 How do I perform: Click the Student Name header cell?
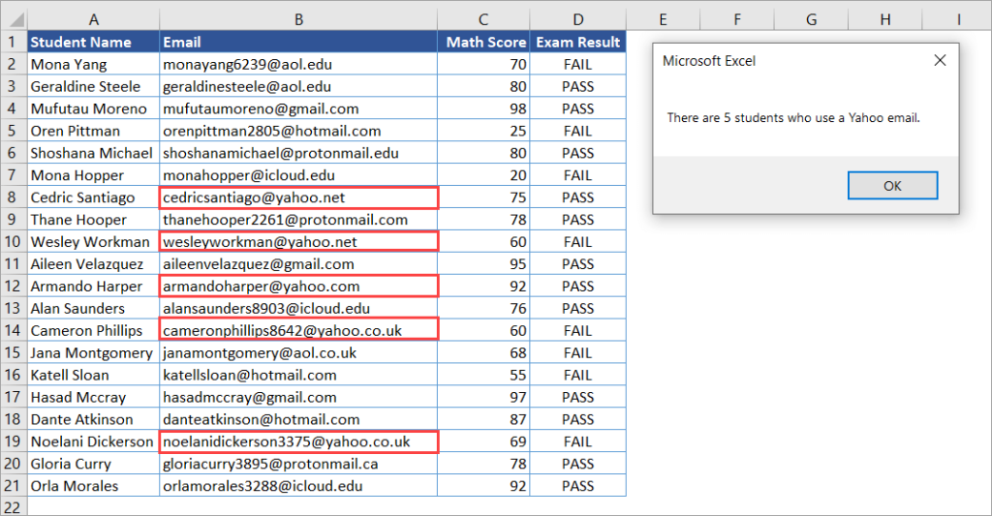click(x=93, y=42)
